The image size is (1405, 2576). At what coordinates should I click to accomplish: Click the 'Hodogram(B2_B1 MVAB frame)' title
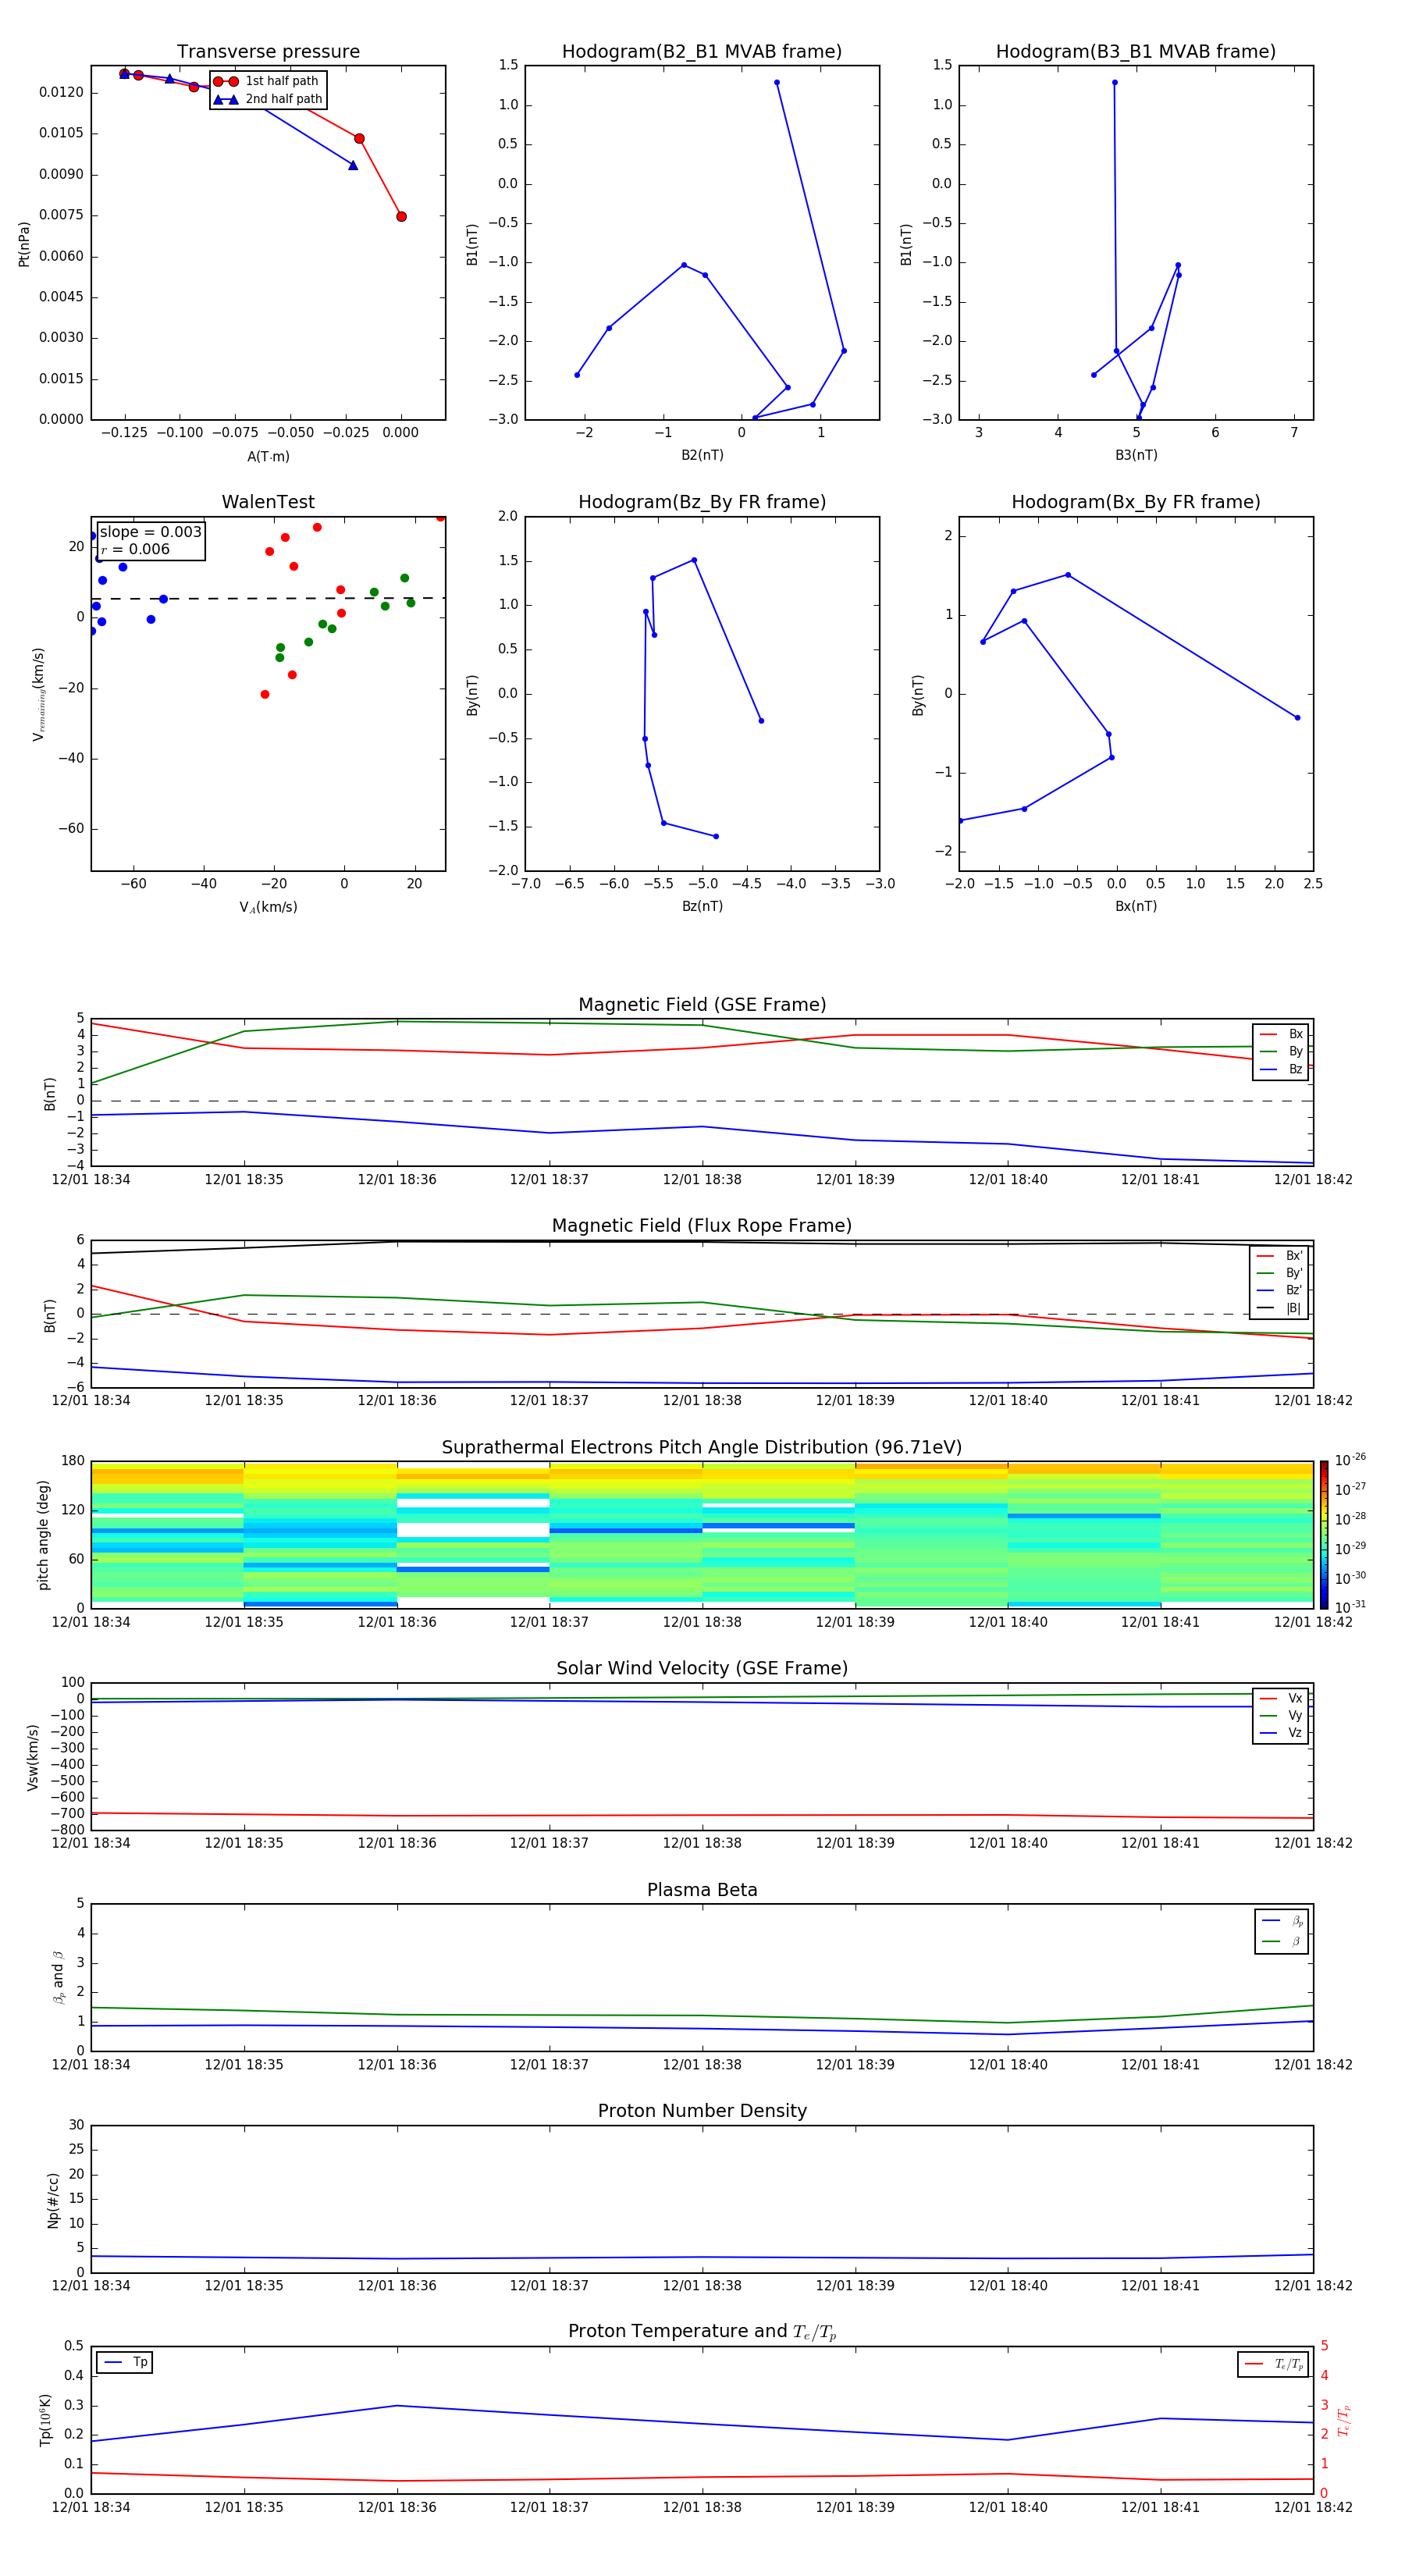[x=702, y=52]
